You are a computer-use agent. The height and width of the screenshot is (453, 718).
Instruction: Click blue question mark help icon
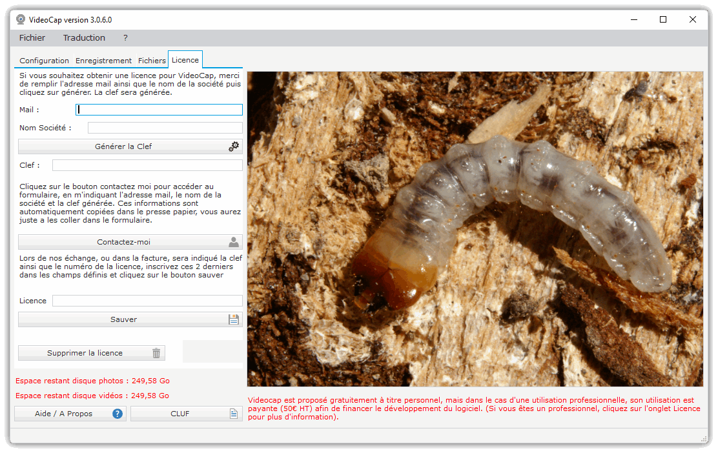point(118,414)
